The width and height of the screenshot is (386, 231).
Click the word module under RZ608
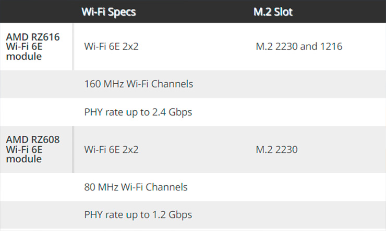pos(24,159)
